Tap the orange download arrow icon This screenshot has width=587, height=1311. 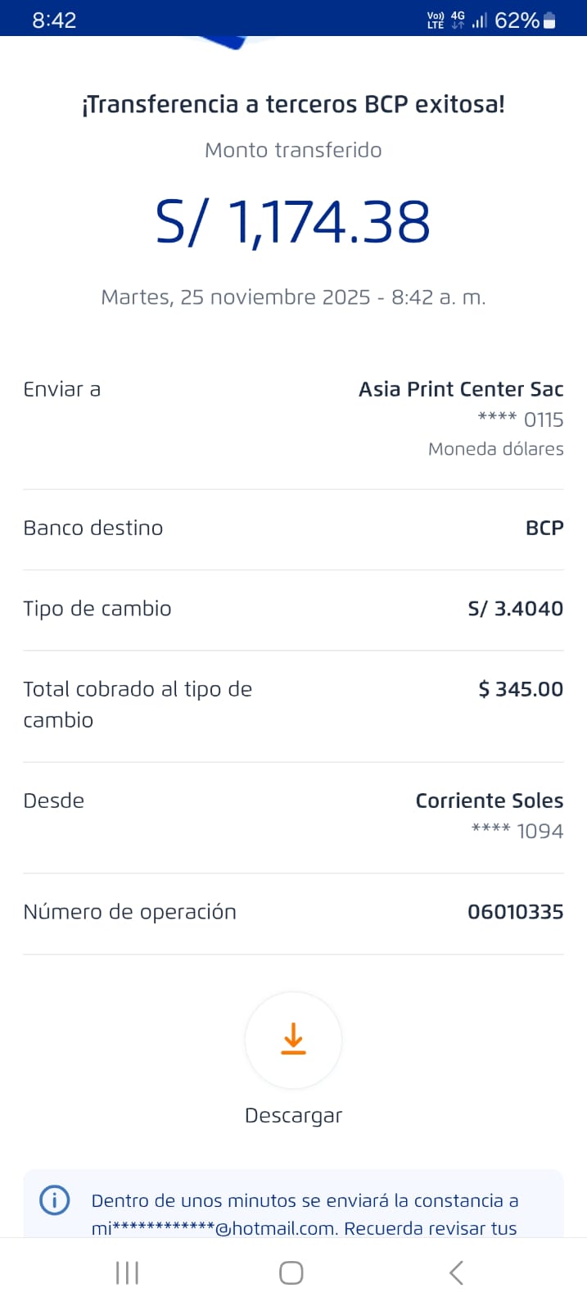293,1039
